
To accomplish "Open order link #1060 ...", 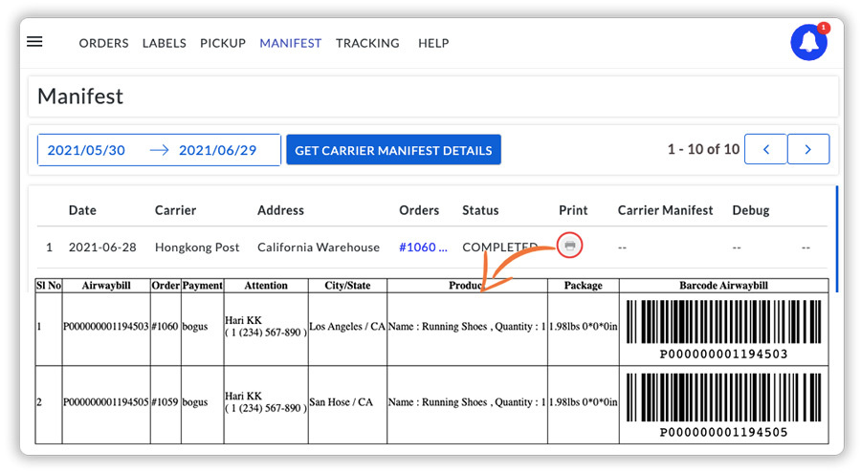I will [423, 247].
